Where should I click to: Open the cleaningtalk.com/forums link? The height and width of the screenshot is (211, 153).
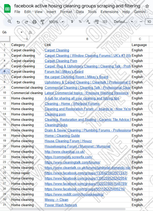tap(72, 162)
